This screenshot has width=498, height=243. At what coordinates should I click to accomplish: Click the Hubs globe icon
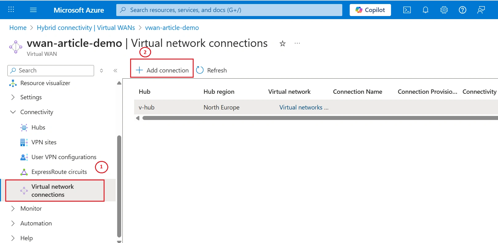pos(24,127)
